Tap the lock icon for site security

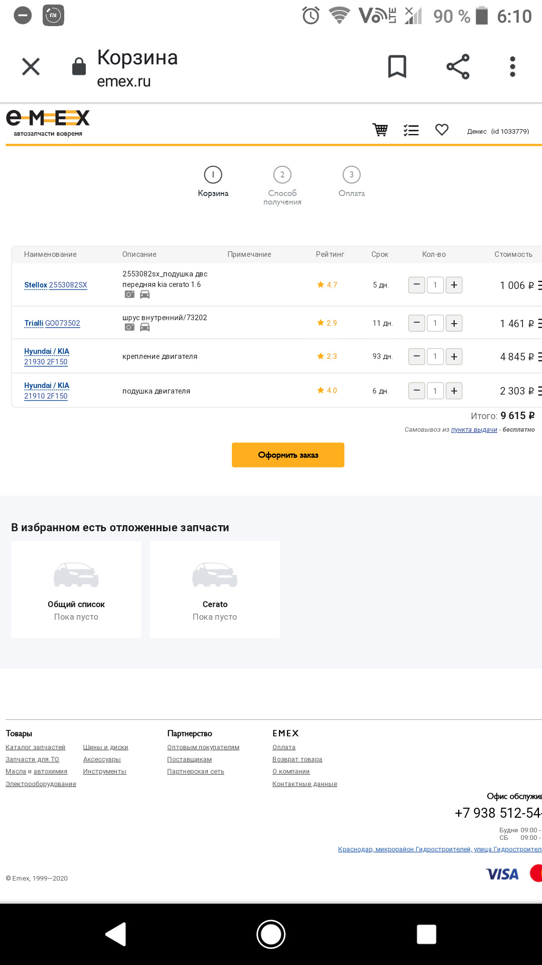click(79, 66)
